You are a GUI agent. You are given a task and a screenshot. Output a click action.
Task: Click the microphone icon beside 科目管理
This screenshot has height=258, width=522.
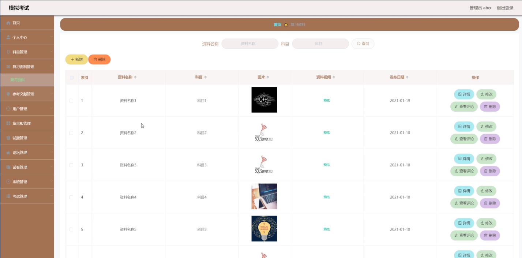(x=8, y=52)
